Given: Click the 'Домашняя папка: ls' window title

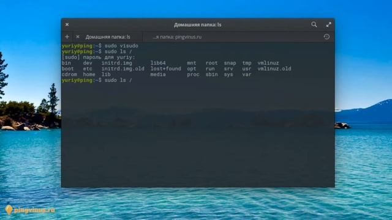Looking at the screenshot, I should click(x=197, y=24).
